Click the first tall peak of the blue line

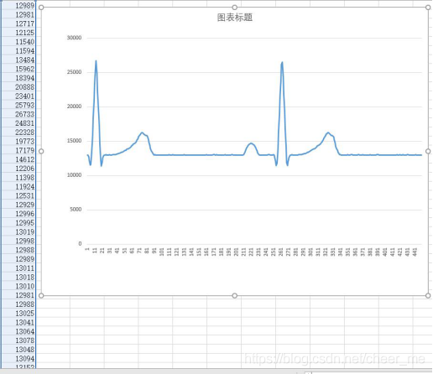click(96, 60)
